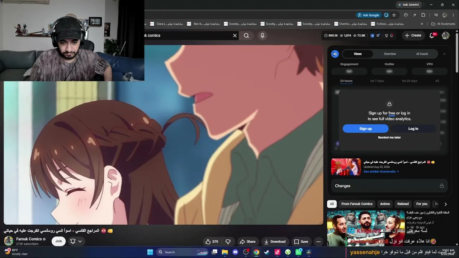Switch to the AI Coach tab
Screen dimensions: 459x258
click(422, 54)
